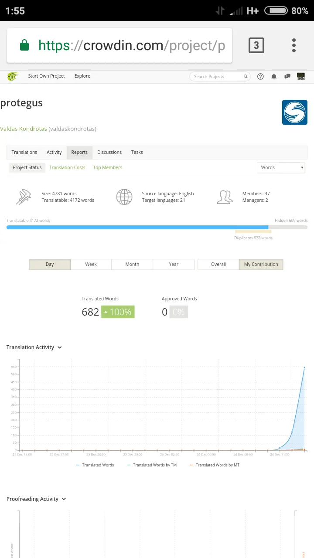Click the protegus project title
The height and width of the screenshot is (558, 314).
click(21, 103)
